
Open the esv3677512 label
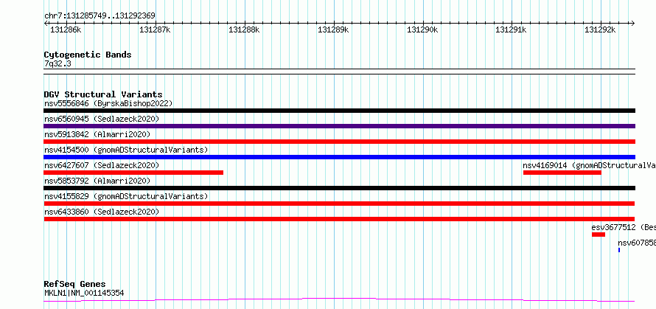[624, 227]
